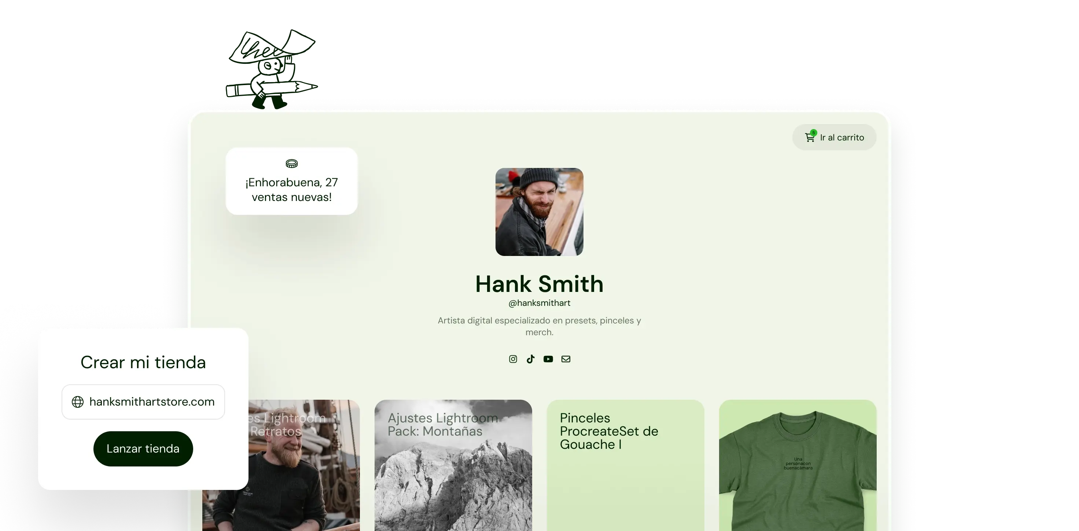Screen dimensions: 1079x531
Task: Click the shopping cart icon with badge
Action: [810, 137]
